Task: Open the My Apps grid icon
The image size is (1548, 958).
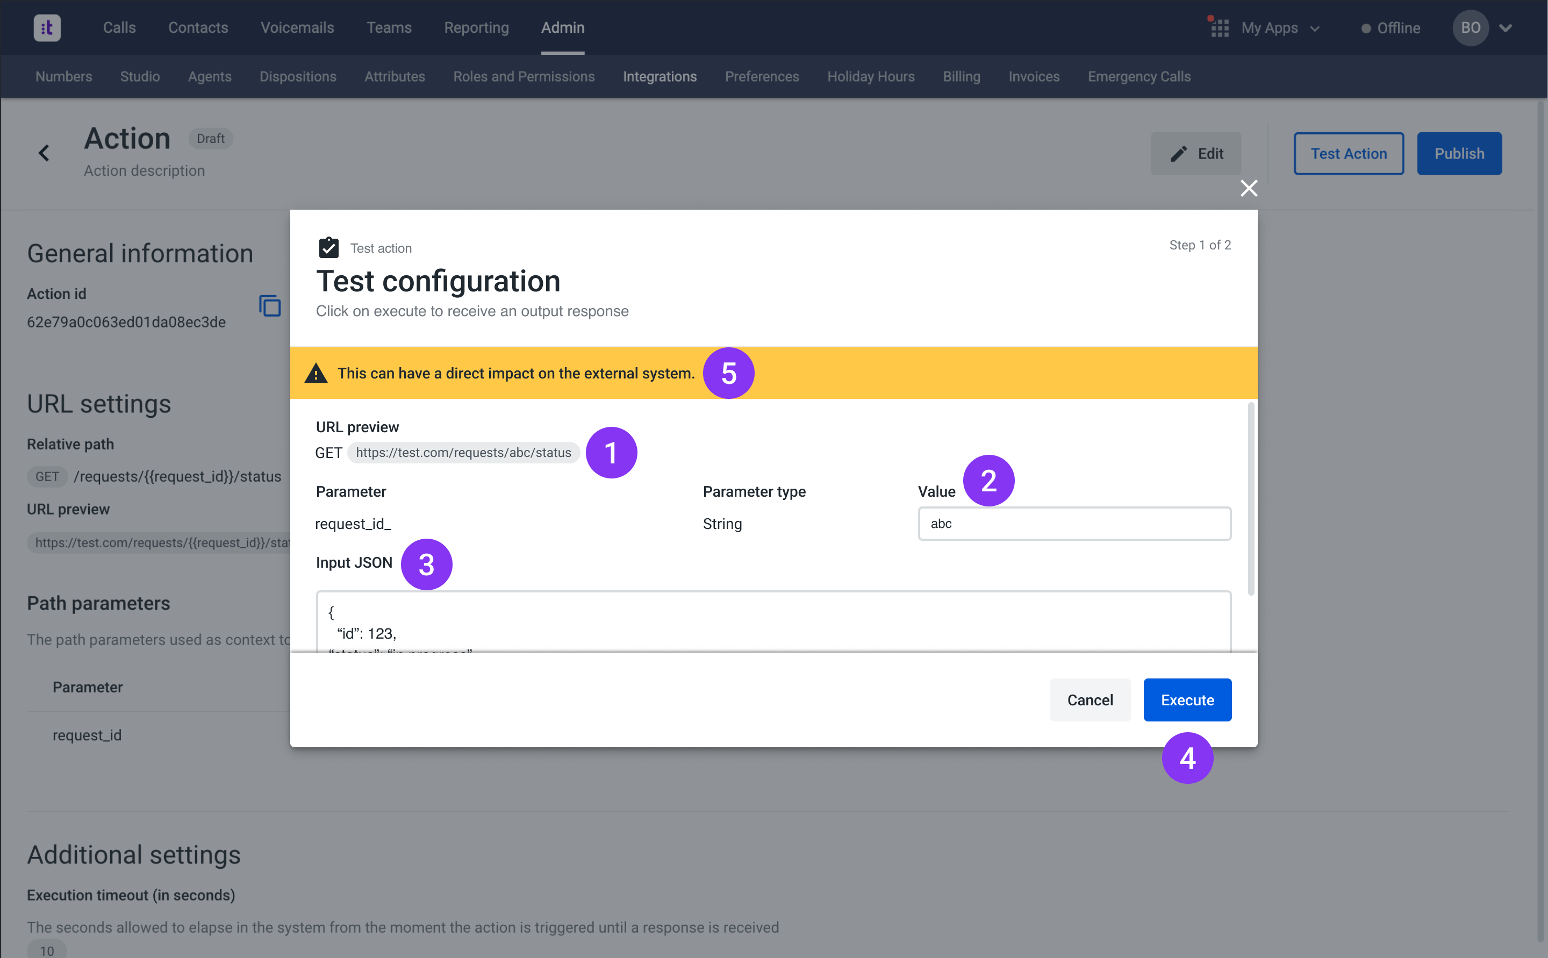Action: point(1219,28)
